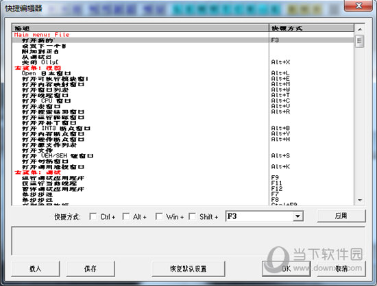The height and width of the screenshot is (286, 377).
Task: Select the row with shortcut Alt+Y
Action: [x=183, y=134]
